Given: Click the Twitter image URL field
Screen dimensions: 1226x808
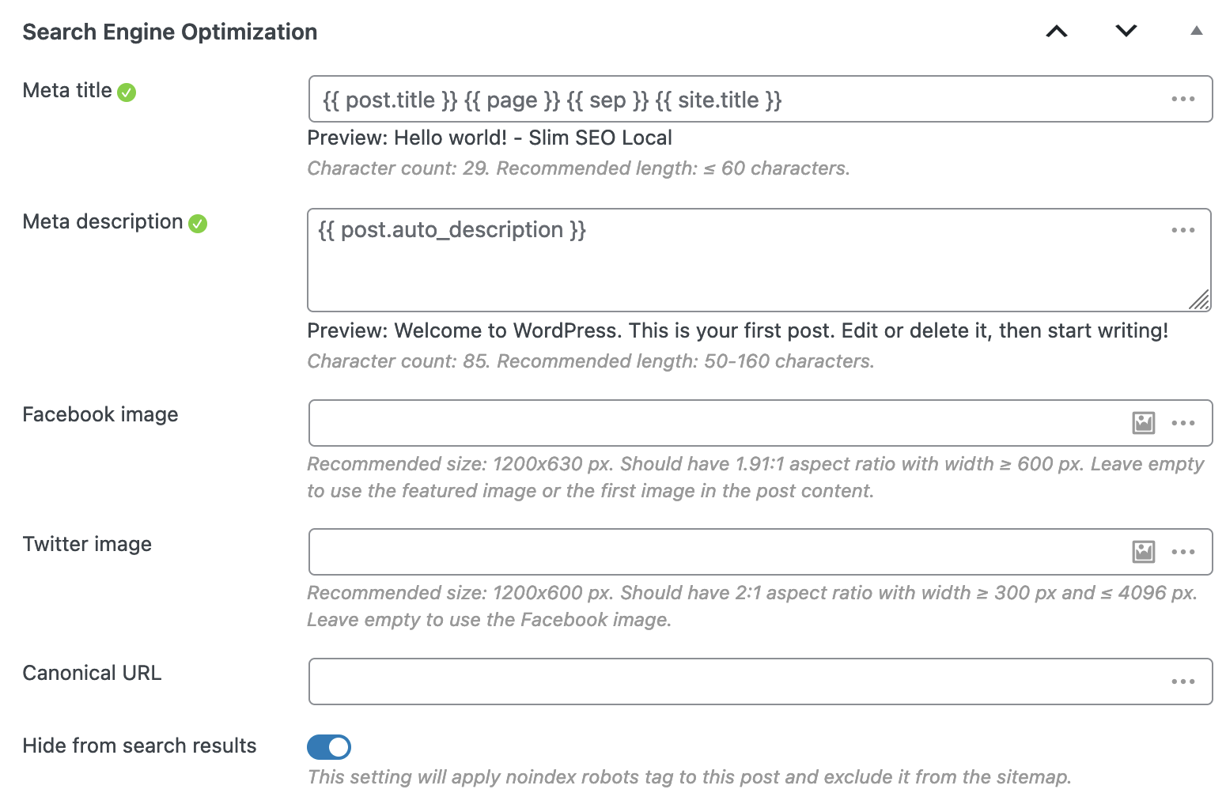Looking at the screenshot, I should point(716,552).
